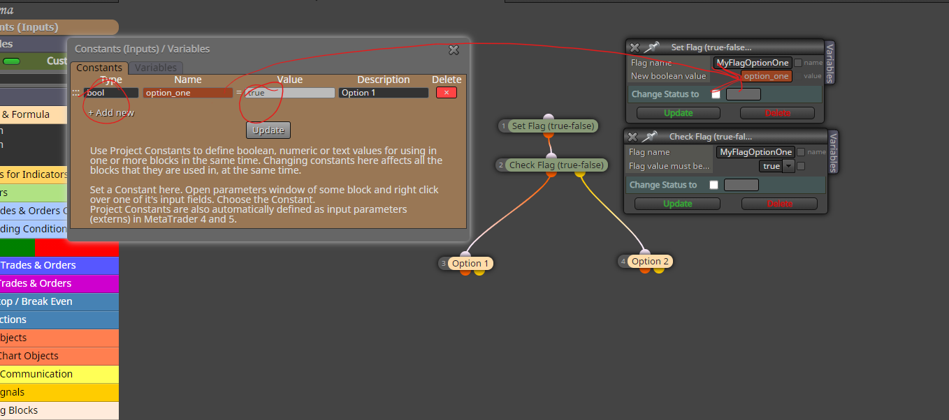Click the orange output connector of Set Flag block
949x420 pixels.
pyautogui.click(x=549, y=135)
